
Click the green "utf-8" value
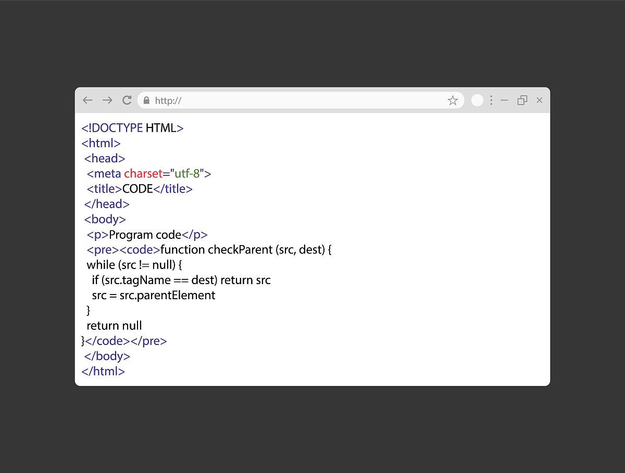pyautogui.click(x=187, y=173)
